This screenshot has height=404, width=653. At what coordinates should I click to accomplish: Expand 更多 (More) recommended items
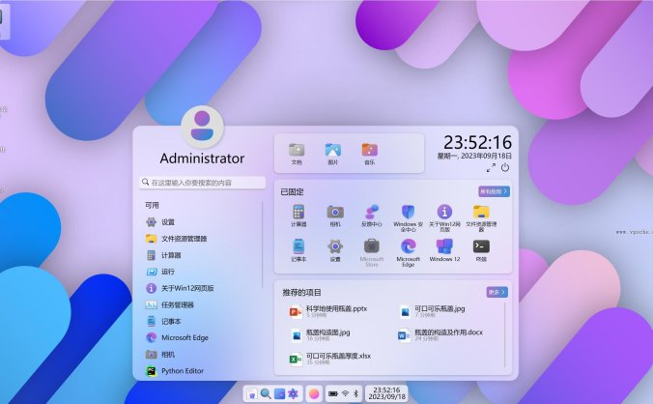497,292
